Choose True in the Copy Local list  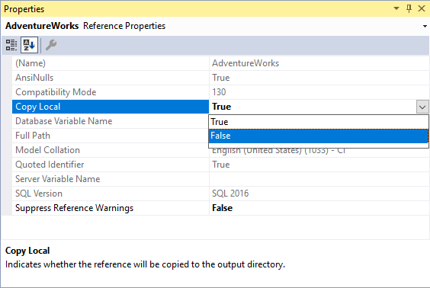(x=319, y=122)
